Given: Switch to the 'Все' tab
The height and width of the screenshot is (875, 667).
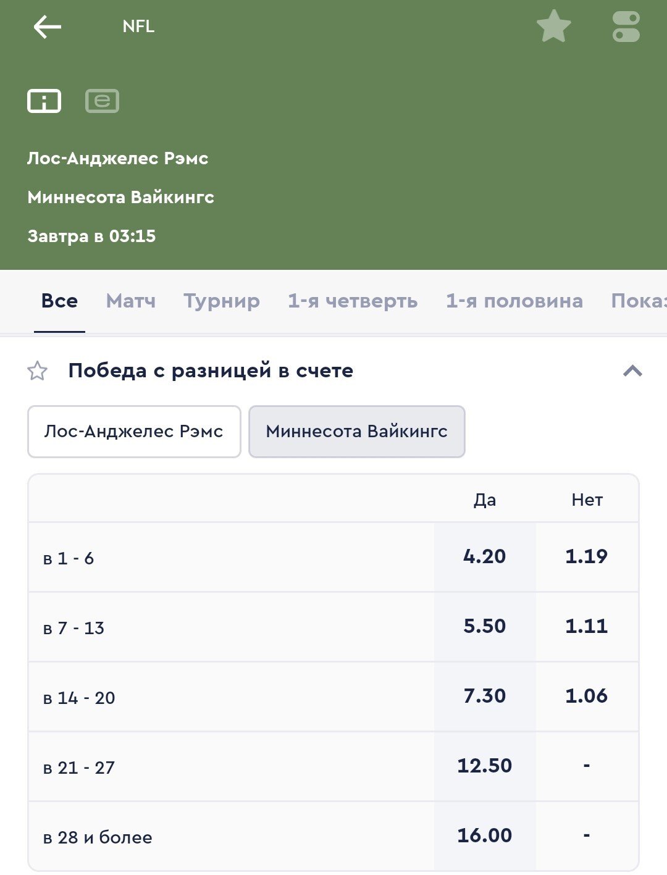Looking at the screenshot, I should pos(59,301).
